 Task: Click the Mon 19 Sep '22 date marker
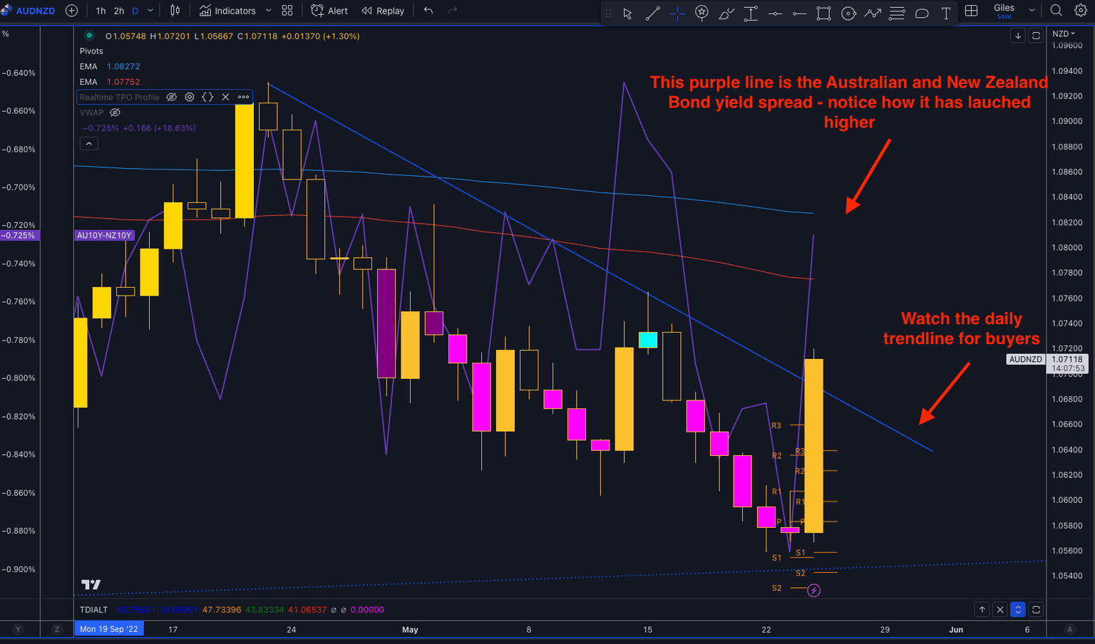coord(108,630)
